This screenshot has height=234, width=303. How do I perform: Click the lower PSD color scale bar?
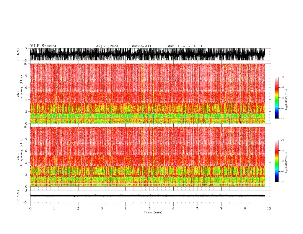point(277,161)
